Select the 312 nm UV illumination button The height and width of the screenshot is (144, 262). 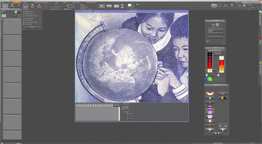pyautogui.click(x=210, y=109)
